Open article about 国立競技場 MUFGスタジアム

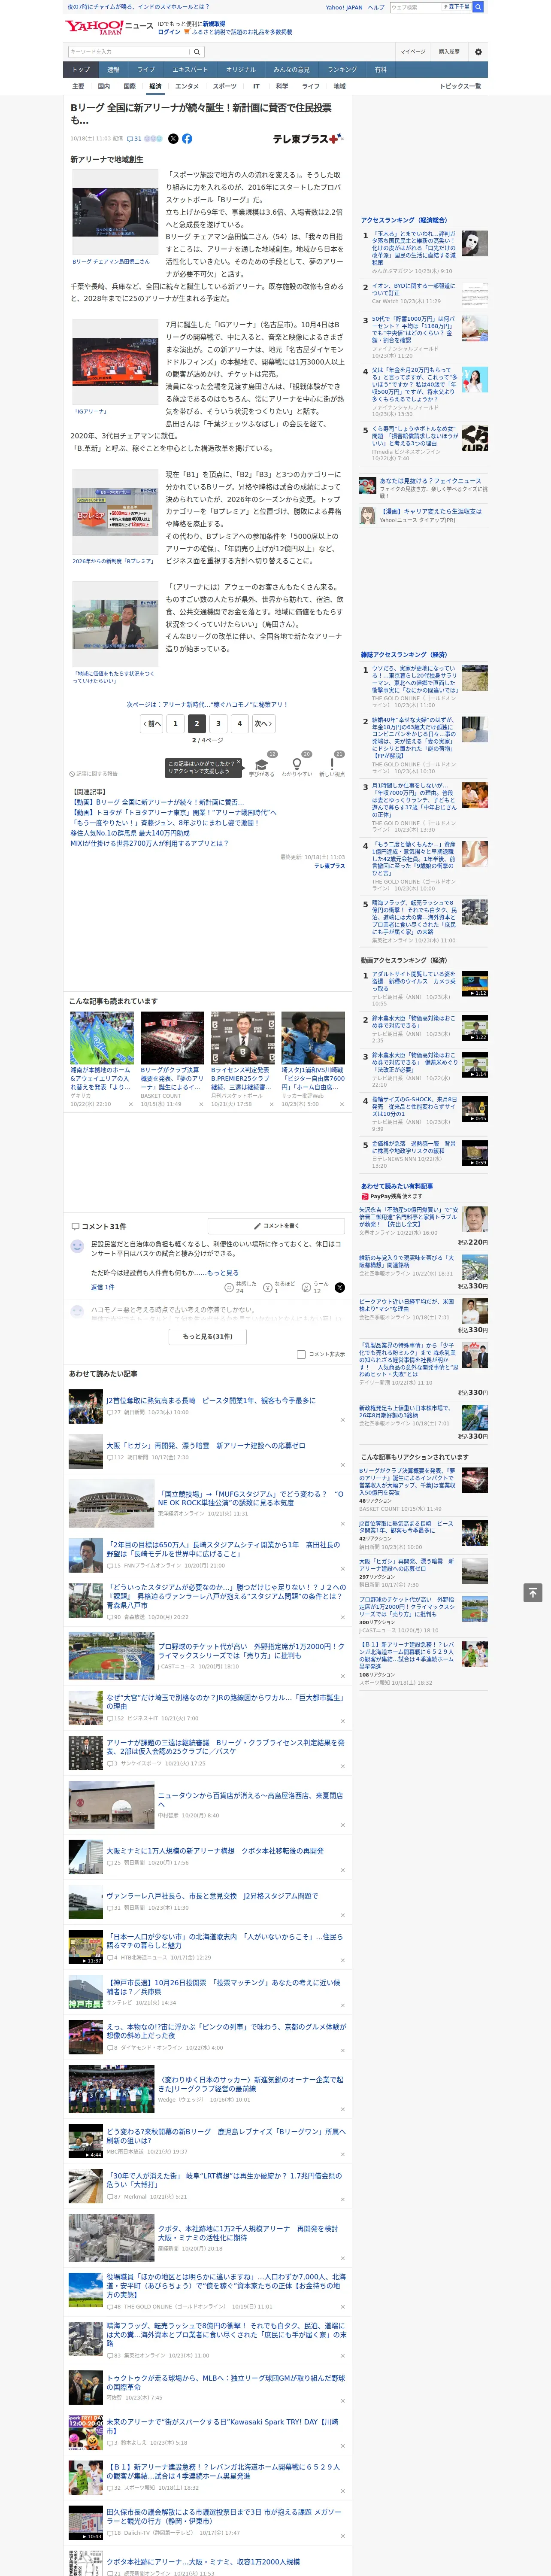click(251, 1498)
